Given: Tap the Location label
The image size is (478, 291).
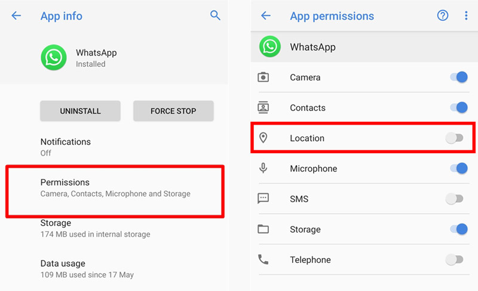Looking at the screenshot, I should point(307,138).
